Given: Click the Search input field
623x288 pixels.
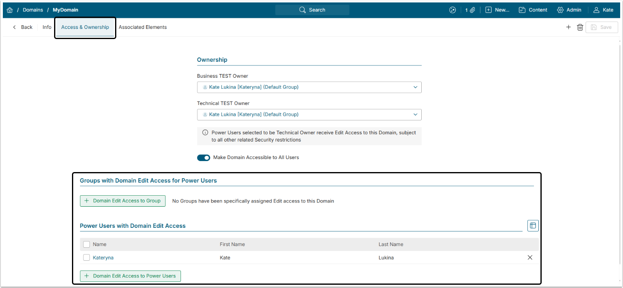Looking at the screenshot, I should pos(312,10).
